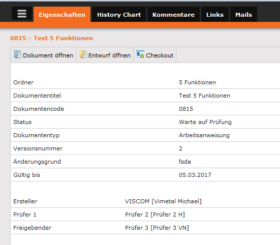Select the Links tab

click(215, 14)
